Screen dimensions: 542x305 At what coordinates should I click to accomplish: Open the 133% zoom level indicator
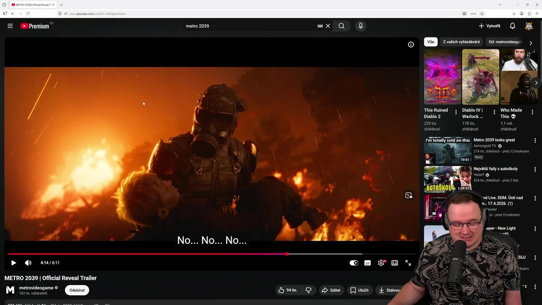pos(473,14)
